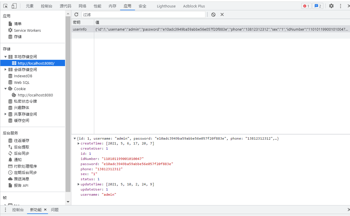The height and width of the screenshot is (216, 350).
Task: Open 私密状态令牌
Action: coord(25,101)
